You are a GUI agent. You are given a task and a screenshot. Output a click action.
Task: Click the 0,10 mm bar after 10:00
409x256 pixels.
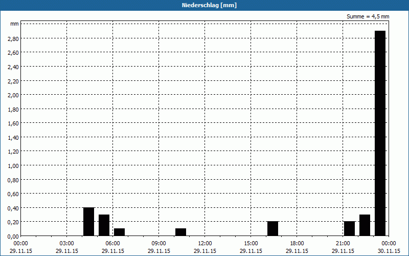tap(181, 232)
